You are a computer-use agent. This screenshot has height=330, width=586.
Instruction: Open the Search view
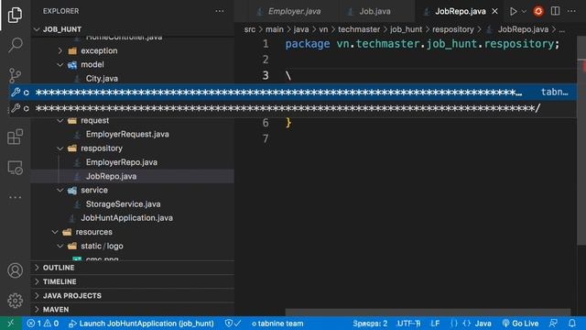pyautogui.click(x=15, y=45)
